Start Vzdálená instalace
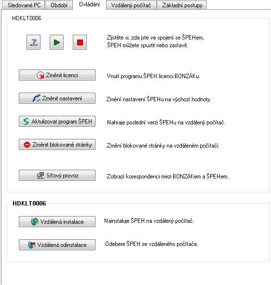The height and width of the screenshot is (285, 271). point(57,221)
